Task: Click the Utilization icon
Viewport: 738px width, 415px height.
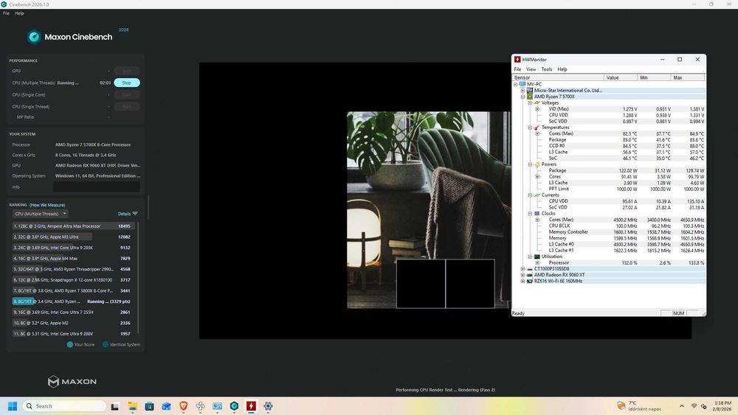Action: [x=537, y=257]
